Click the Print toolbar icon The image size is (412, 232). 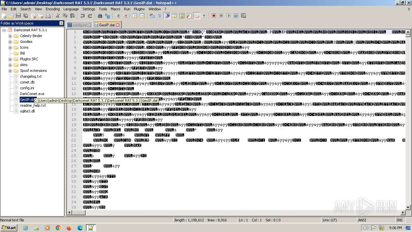point(48,16)
